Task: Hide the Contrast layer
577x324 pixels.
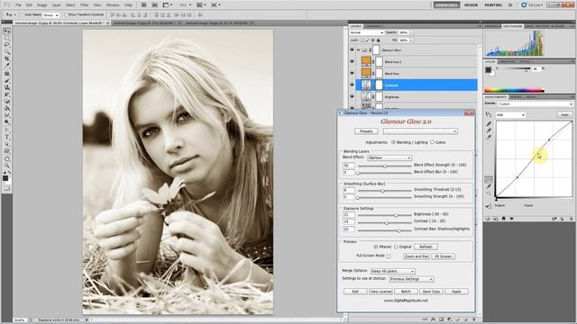Action: [353, 85]
